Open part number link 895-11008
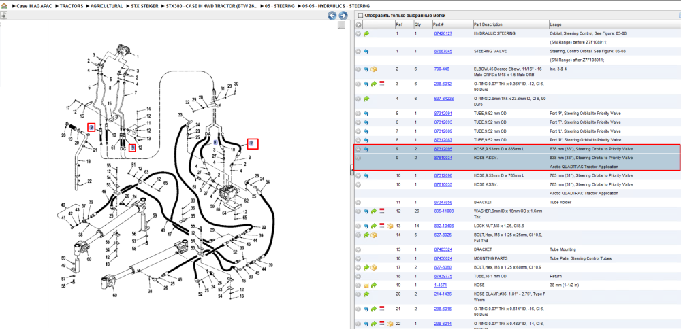This screenshot has height=329, width=681. coord(444,211)
